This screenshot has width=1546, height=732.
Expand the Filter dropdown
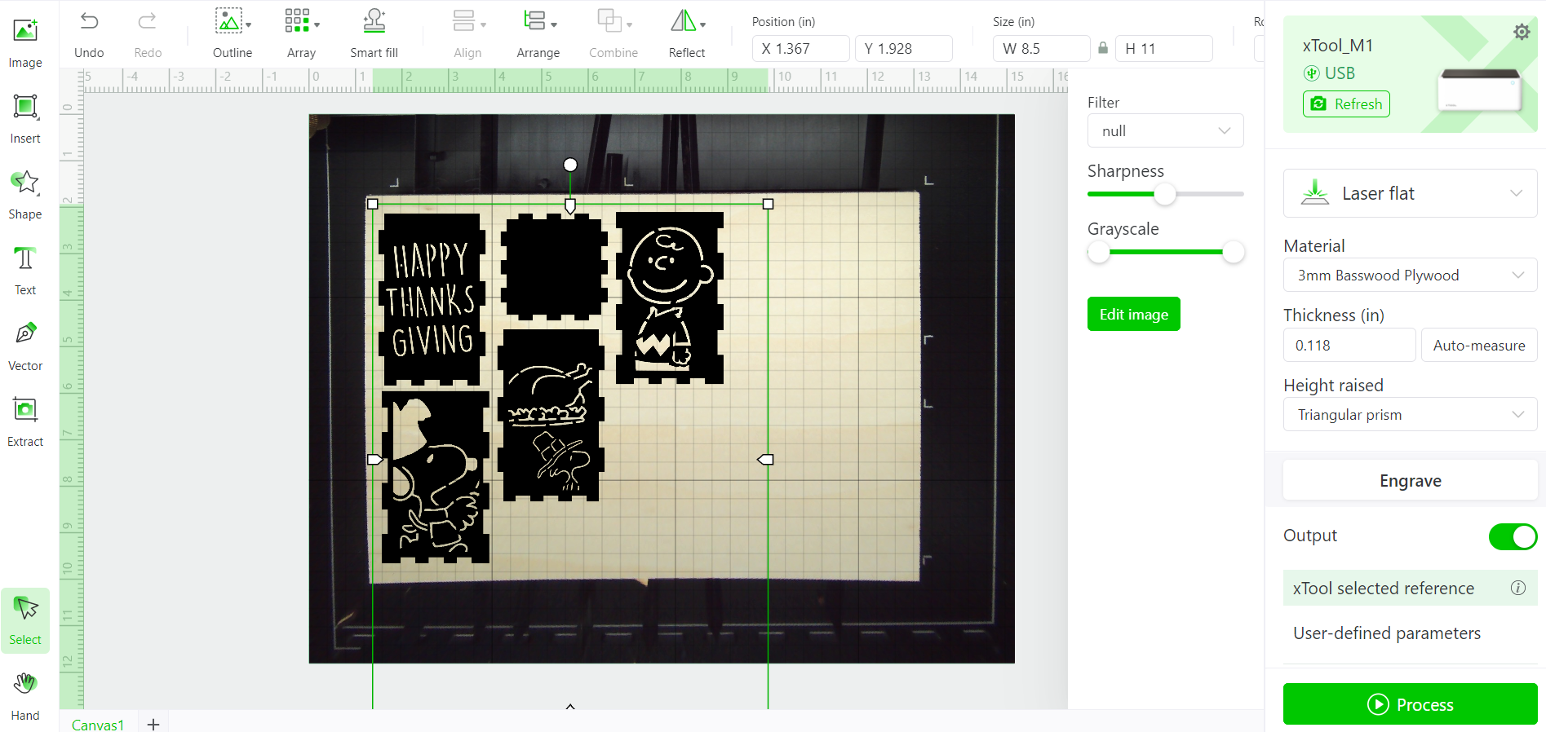pyautogui.click(x=1165, y=131)
